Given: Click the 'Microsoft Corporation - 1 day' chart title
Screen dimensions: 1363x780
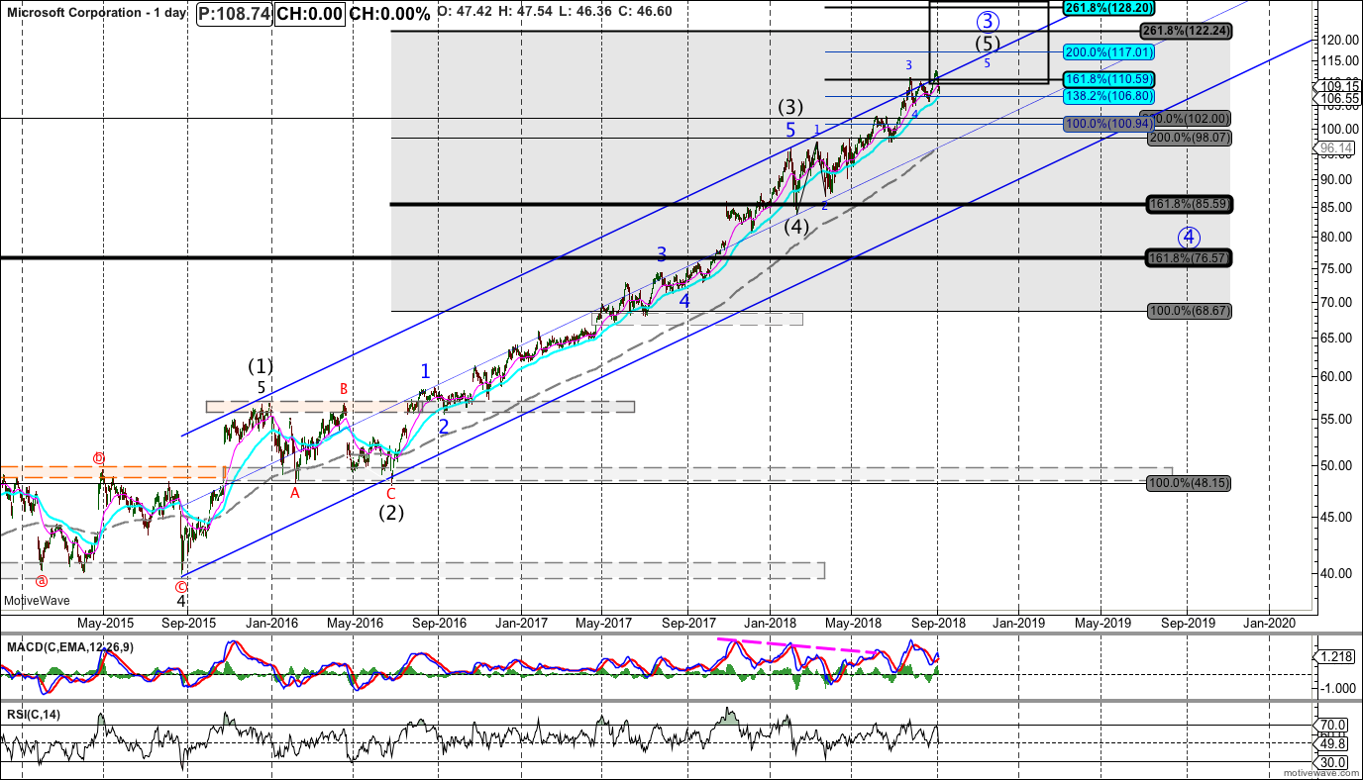Looking at the screenshot, I should point(98,14).
